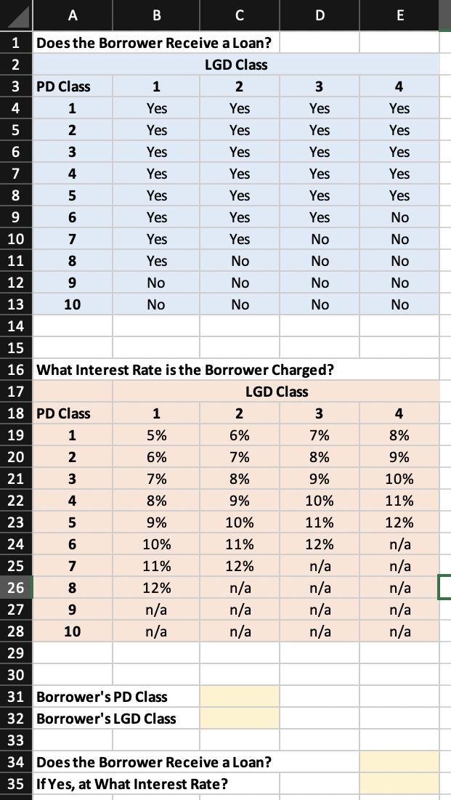The width and height of the screenshot is (451, 800).
Task: Select the 'n/a' cell for PD Class 9, LGD 1
Action: tap(155, 609)
